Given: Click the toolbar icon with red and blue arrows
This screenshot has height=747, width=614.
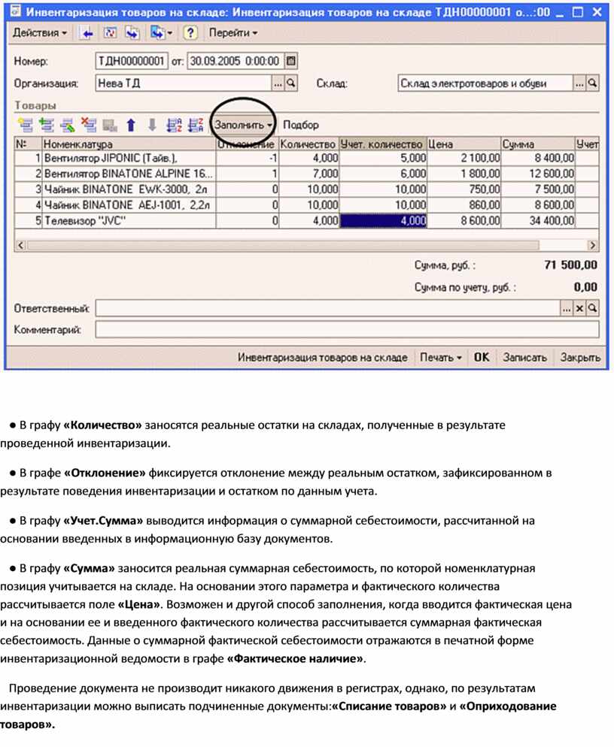Looking at the screenshot, I should pos(110,33).
